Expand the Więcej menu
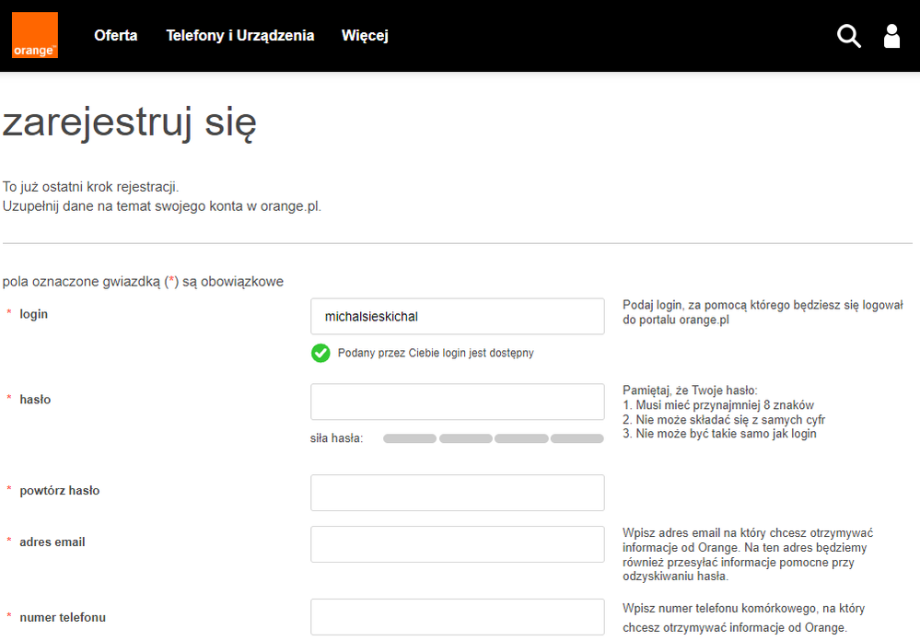 pyautogui.click(x=365, y=36)
